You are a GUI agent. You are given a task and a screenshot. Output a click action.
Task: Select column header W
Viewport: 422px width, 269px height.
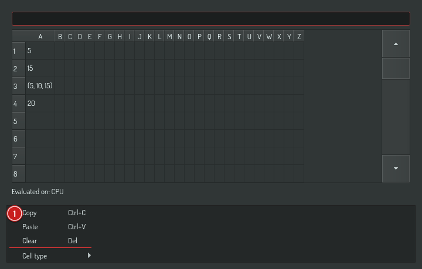[269, 36]
